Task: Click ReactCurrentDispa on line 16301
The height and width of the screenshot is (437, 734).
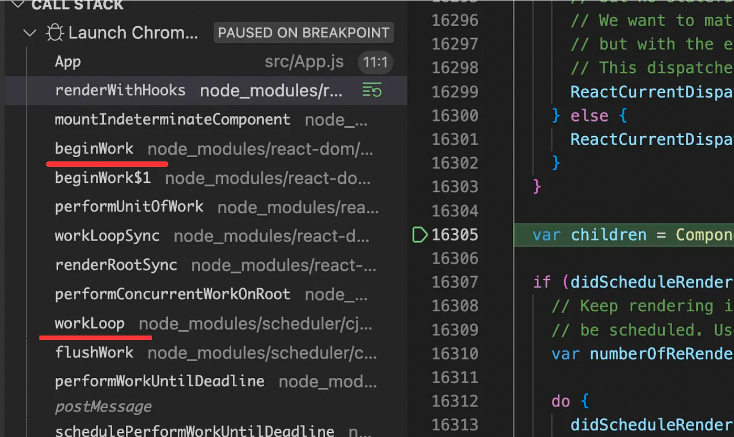Action: [652, 139]
